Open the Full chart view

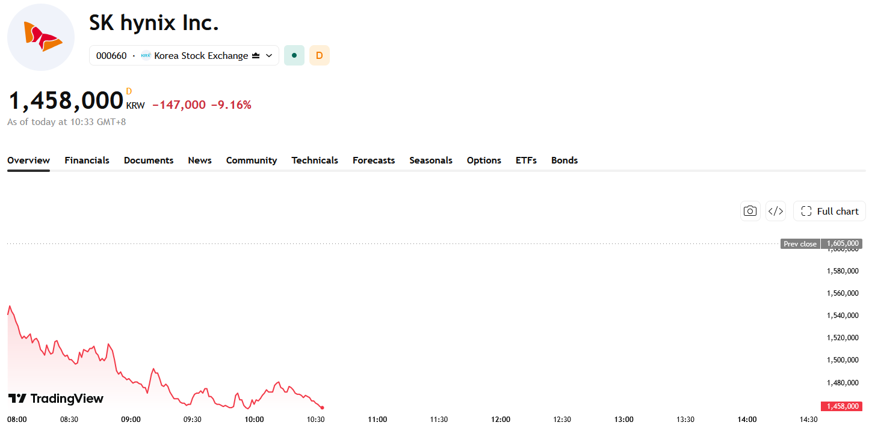tap(829, 211)
